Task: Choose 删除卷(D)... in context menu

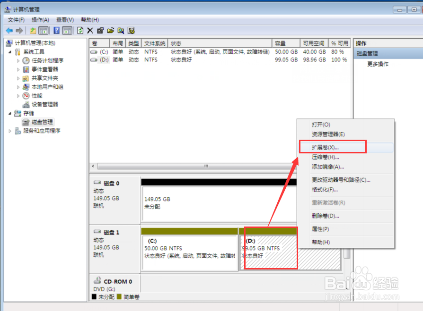Action: click(345, 216)
